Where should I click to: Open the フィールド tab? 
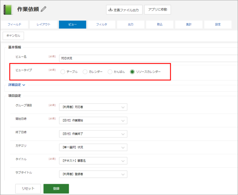(x=14, y=25)
